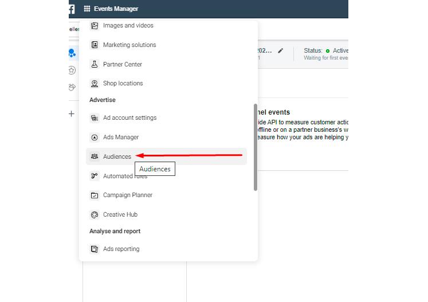Click the Ads Manager compass icon

(x=95, y=138)
